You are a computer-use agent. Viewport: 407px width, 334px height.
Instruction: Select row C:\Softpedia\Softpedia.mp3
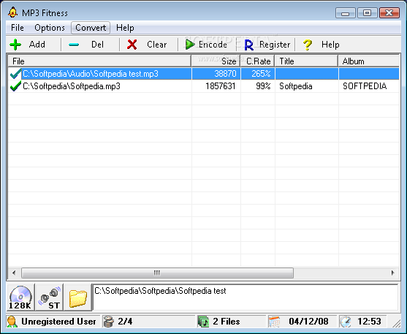point(203,86)
